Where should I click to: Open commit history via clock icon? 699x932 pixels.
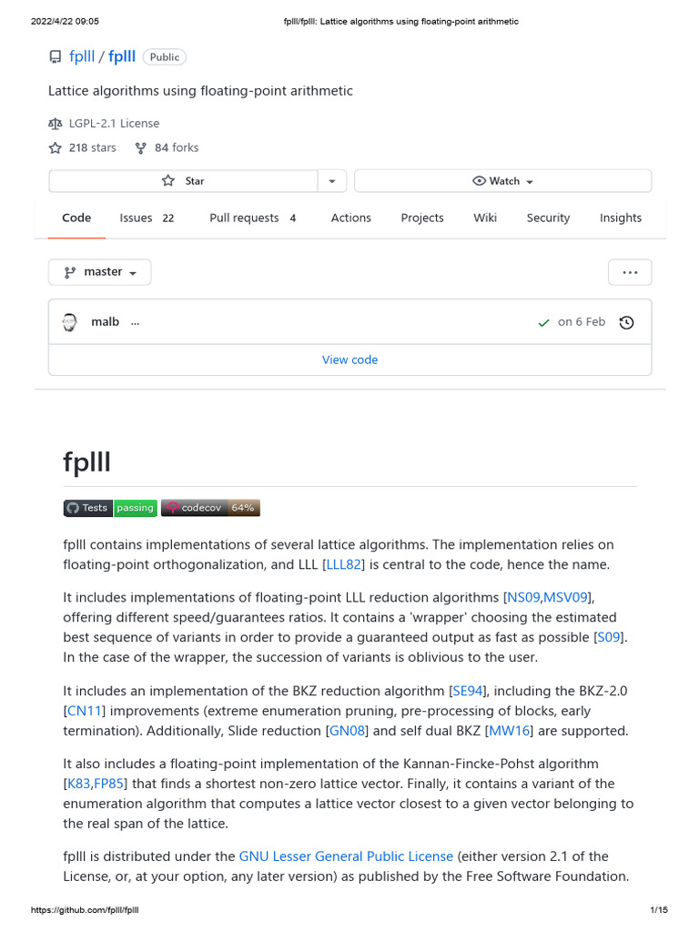point(626,323)
